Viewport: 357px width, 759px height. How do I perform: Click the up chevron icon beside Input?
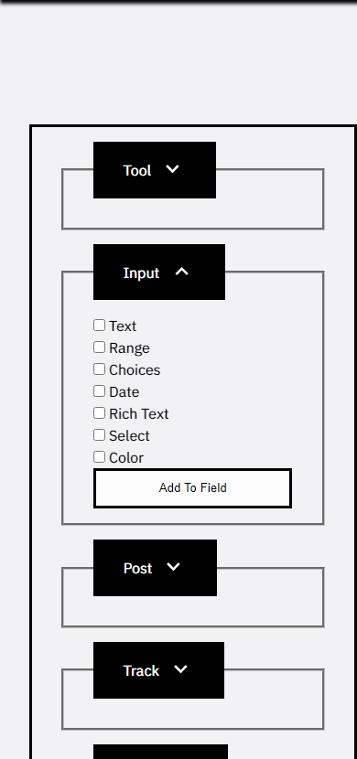181,272
